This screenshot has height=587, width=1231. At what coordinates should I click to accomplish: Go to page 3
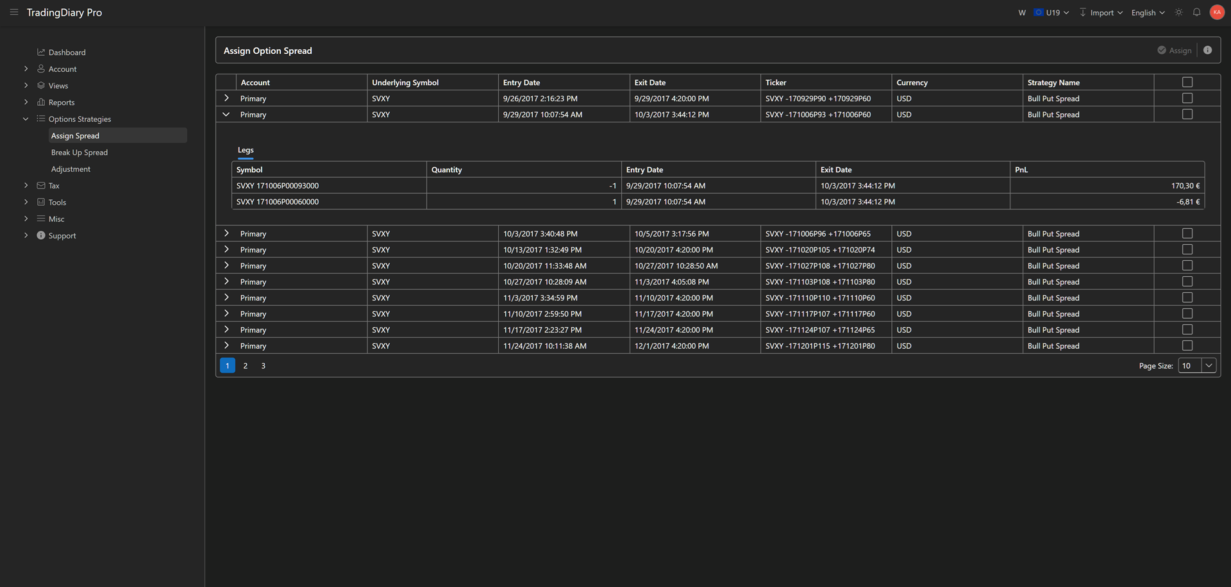(x=263, y=365)
